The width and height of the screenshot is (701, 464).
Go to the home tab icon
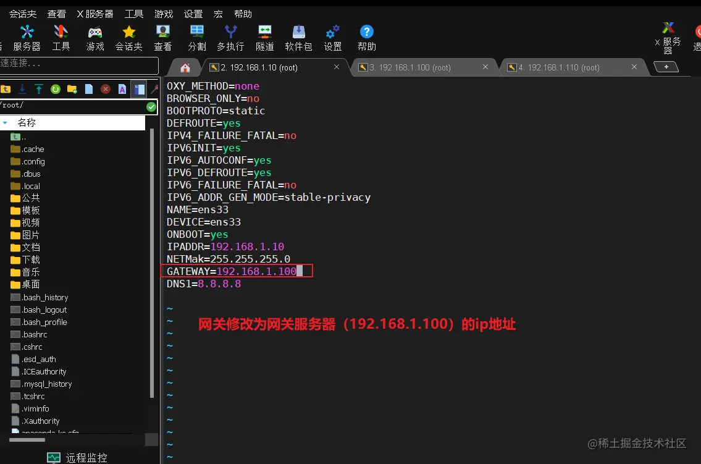pos(185,67)
